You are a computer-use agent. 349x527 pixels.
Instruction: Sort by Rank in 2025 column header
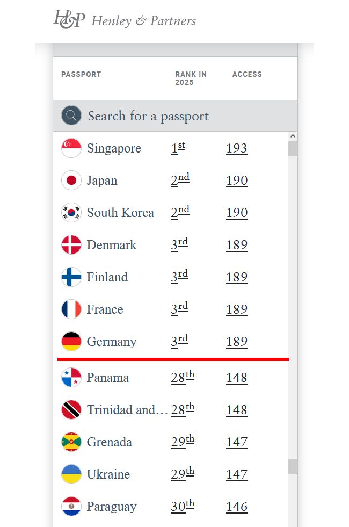coord(191,78)
